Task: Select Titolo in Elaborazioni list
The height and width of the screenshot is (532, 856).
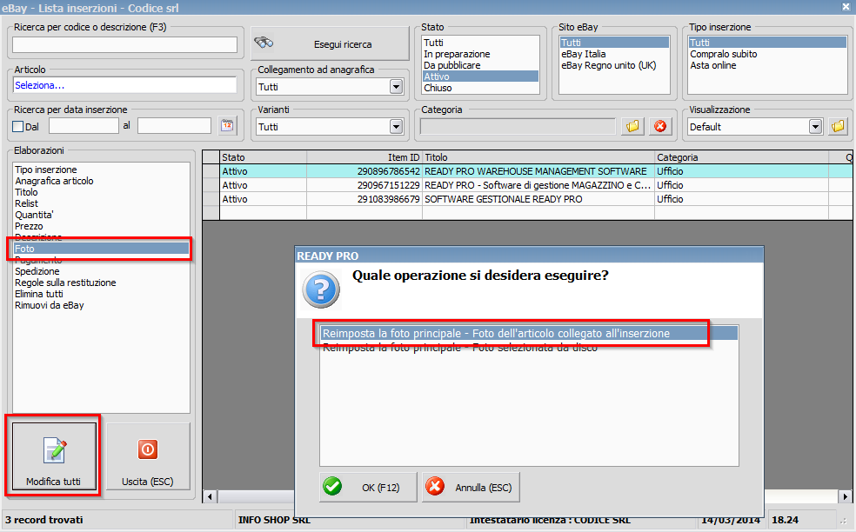Action: (x=101, y=192)
